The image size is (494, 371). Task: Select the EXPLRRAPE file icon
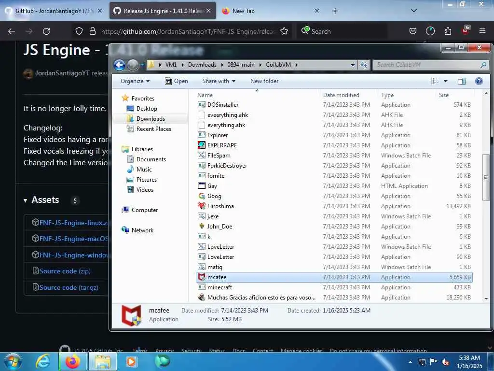coord(202,145)
